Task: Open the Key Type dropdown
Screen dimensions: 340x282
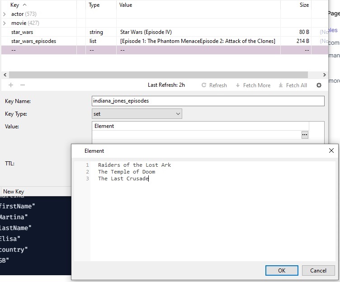Action: pyautogui.click(x=137, y=114)
